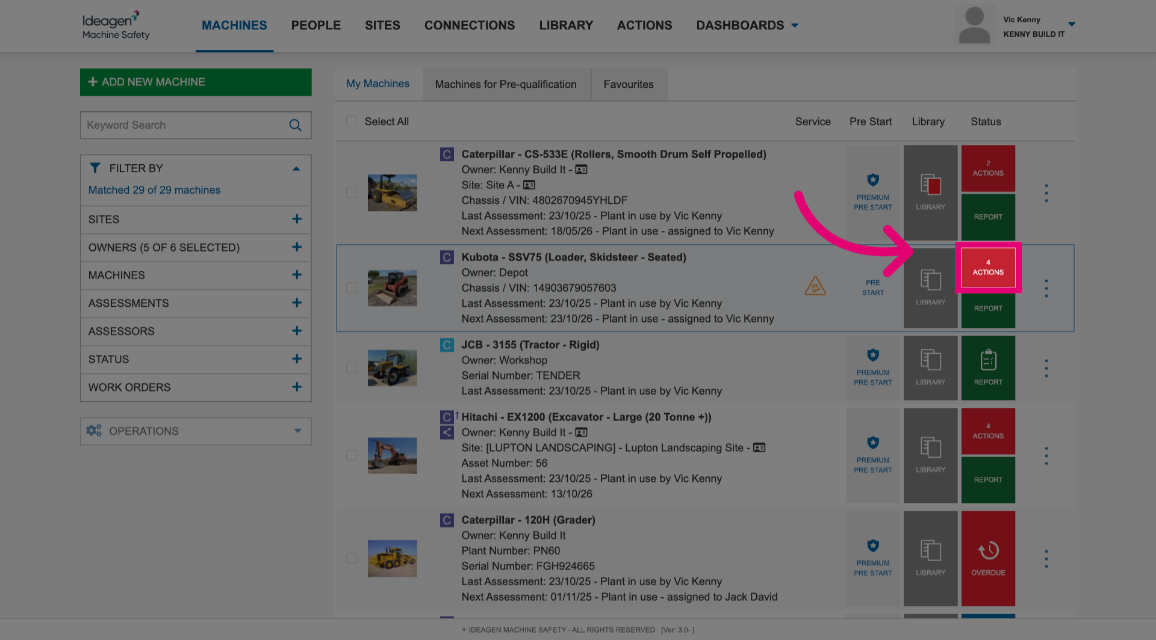Go to the Actions menu

click(644, 25)
